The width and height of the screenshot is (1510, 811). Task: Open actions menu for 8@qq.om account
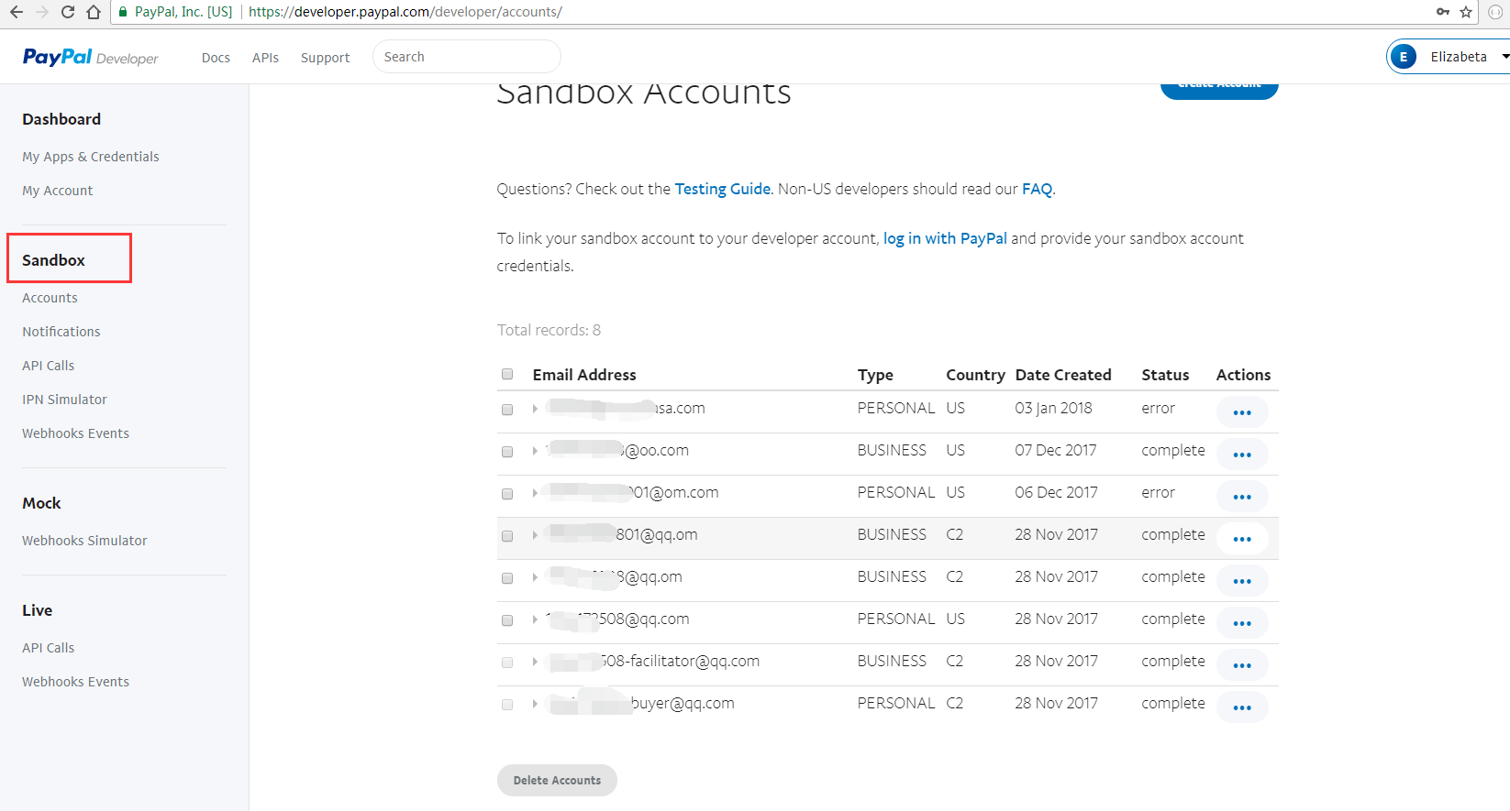click(x=1242, y=581)
